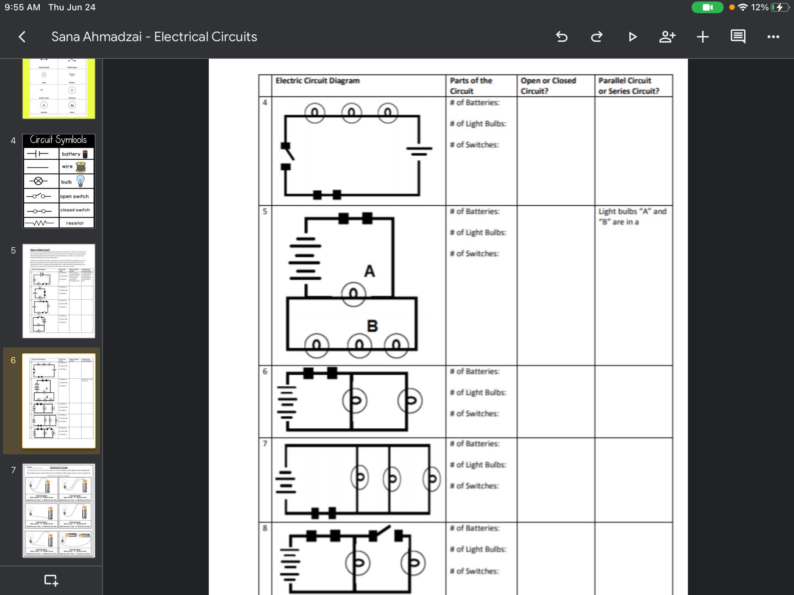Select the Circuit Symbols slide 4 thumbnail
794x595 pixels.
tap(59, 181)
